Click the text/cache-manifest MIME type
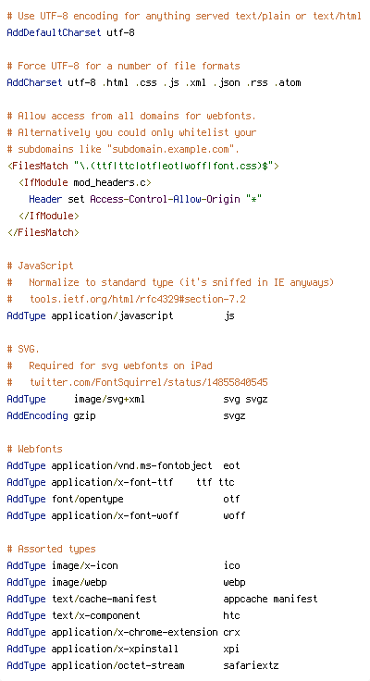370x681 pixels. click(x=104, y=599)
